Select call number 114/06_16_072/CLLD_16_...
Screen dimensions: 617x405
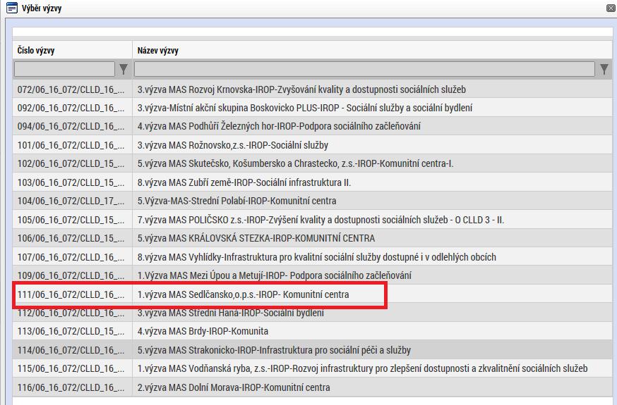tap(71, 350)
